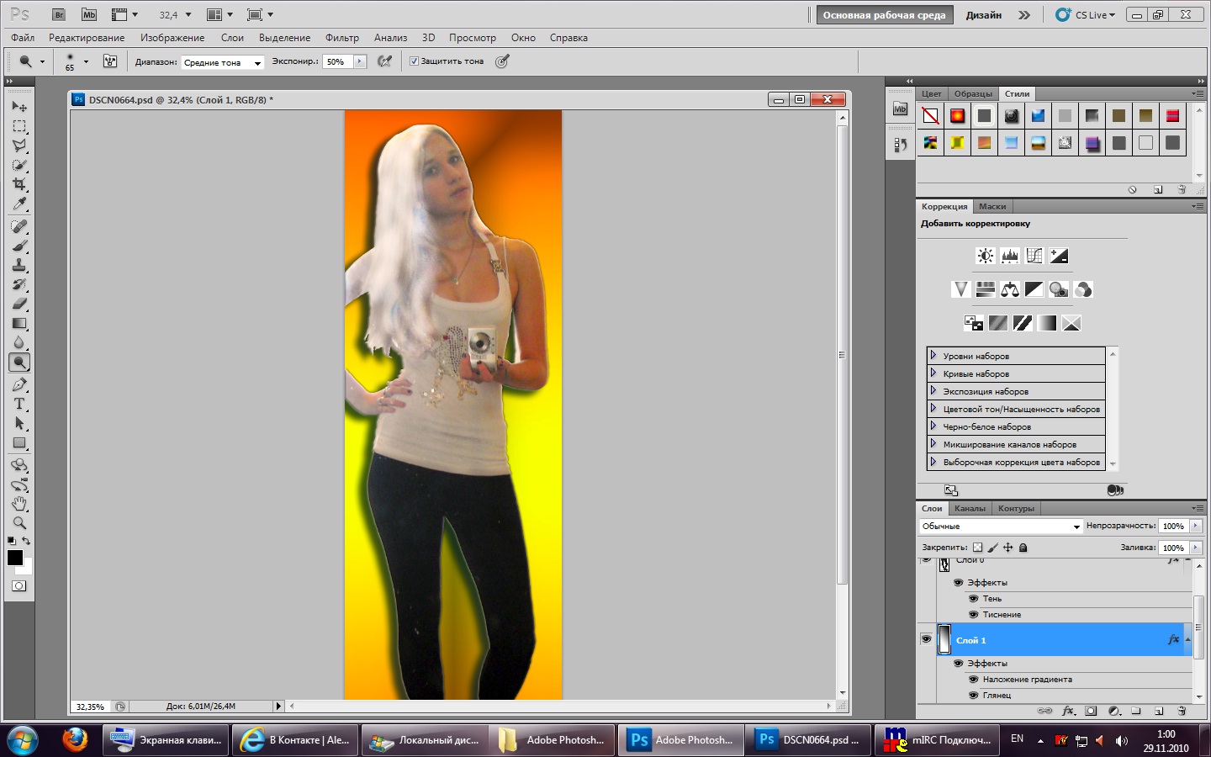Choose the Horizontal Type tool
This screenshot has height=757, width=1211.
point(19,404)
